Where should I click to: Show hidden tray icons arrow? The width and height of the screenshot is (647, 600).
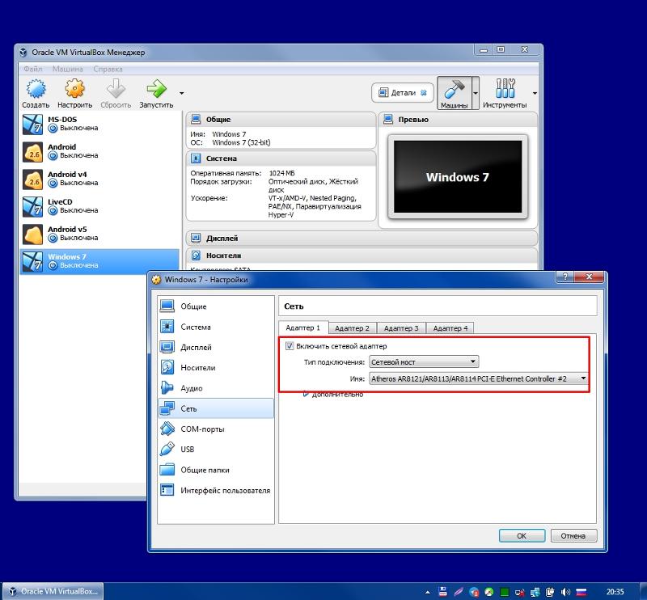[428, 593]
